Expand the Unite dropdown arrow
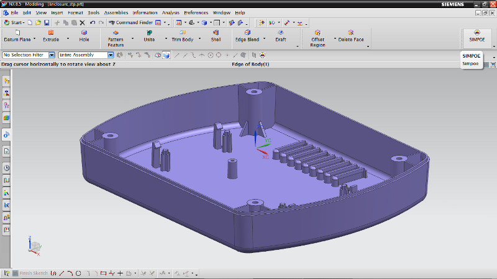This screenshot has width=497, height=279. (x=166, y=38)
